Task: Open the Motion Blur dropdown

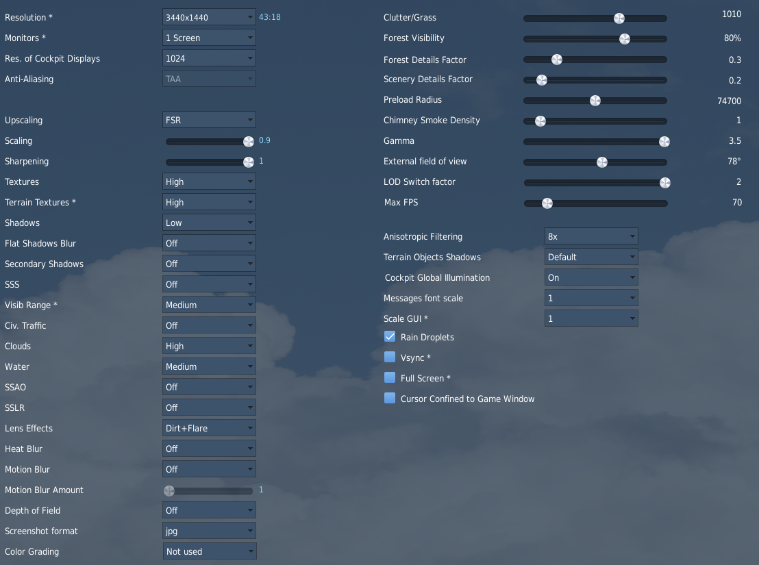Action: [209, 469]
